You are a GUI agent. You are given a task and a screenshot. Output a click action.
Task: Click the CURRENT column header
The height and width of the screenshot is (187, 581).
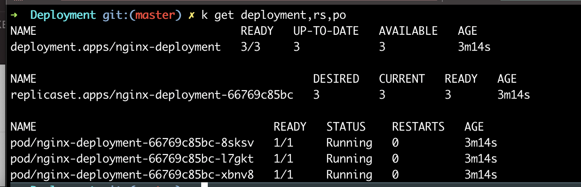402,78
